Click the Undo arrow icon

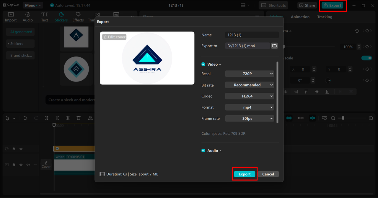pyautogui.click(x=25, y=118)
